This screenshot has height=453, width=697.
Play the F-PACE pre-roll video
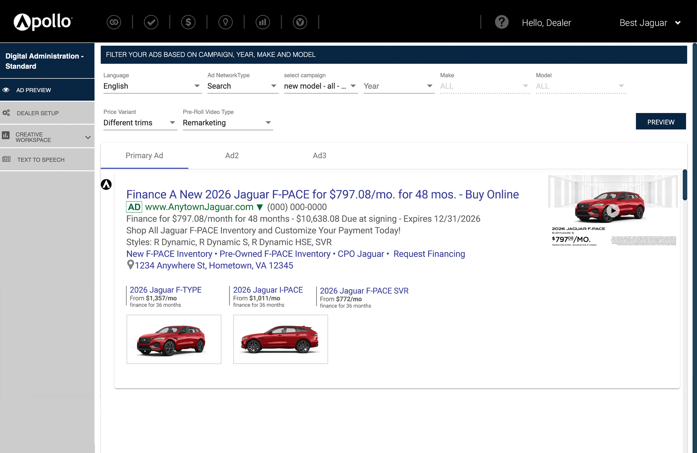coord(613,210)
